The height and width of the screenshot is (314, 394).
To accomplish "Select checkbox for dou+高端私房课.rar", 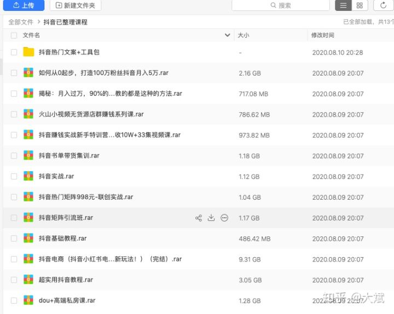I will (14, 300).
